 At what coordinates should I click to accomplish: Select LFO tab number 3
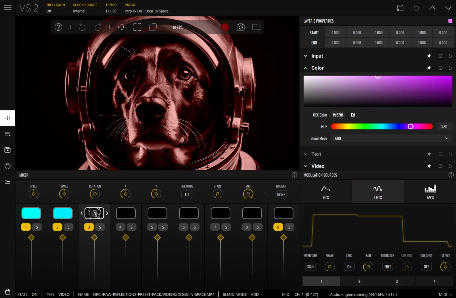pyautogui.click(x=397, y=281)
